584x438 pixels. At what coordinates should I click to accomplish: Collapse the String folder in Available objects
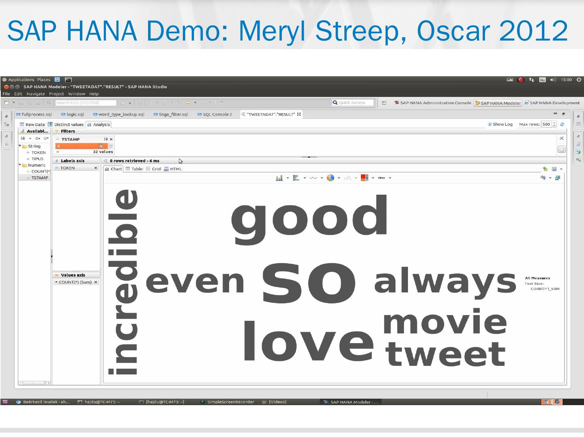click(x=20, y=146)
